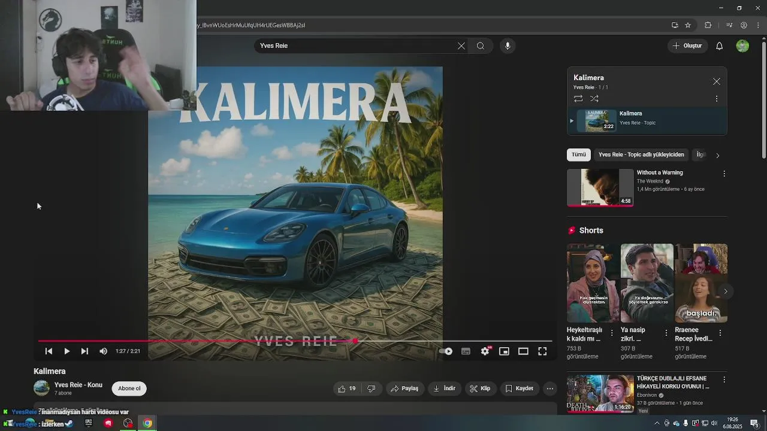
Task: Close the Kalimera playlist panel
Action: tap(717, 81)
